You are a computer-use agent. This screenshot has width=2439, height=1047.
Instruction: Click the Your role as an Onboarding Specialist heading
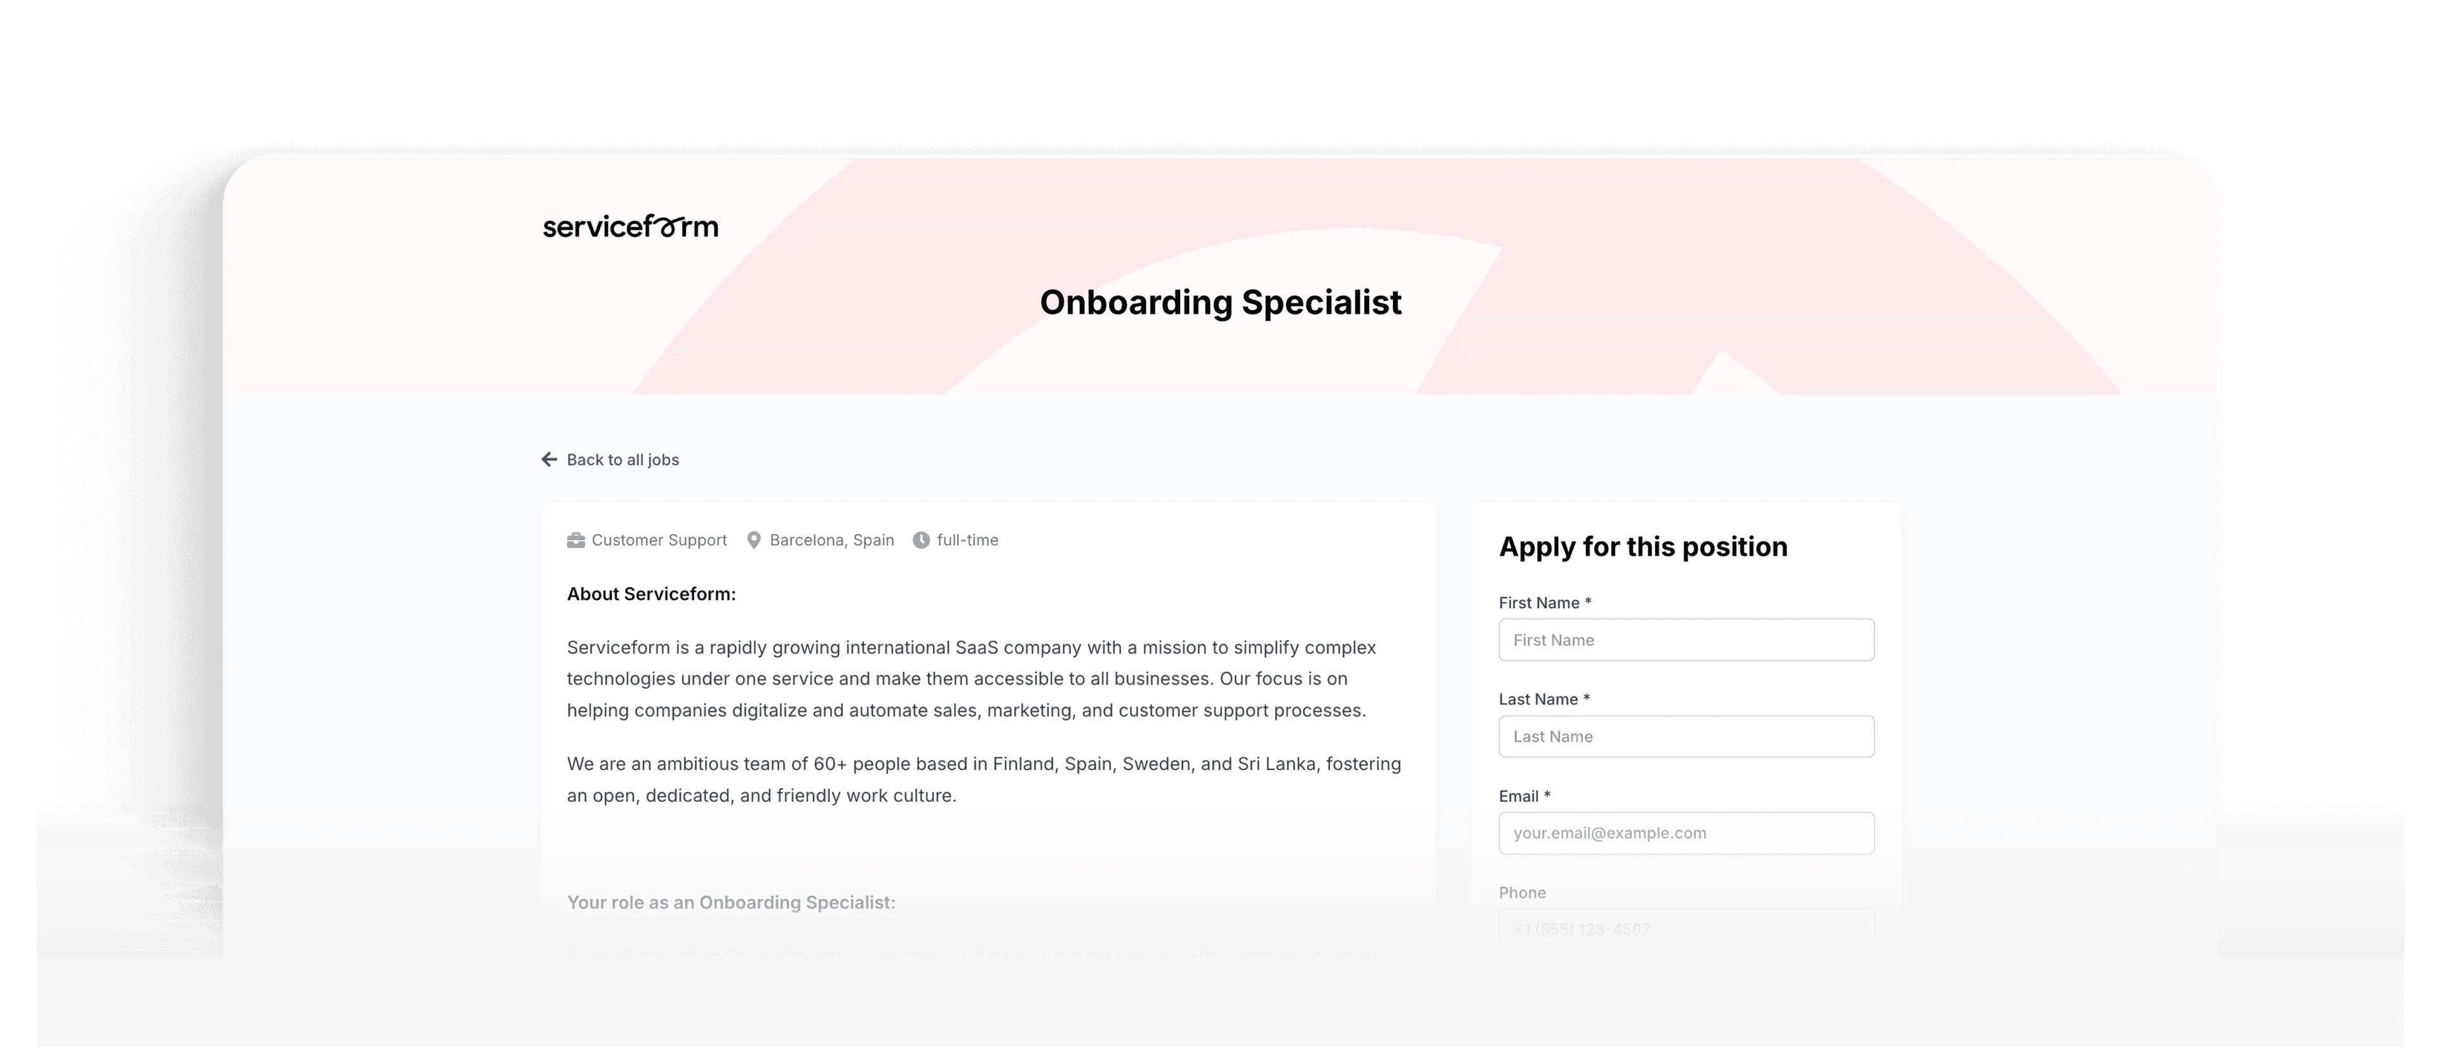click(x=731, y=902)
